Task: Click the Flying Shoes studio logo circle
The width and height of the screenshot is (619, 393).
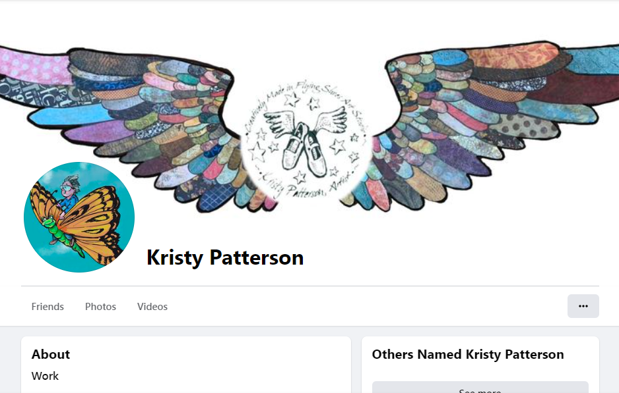Action: point(306,140)
